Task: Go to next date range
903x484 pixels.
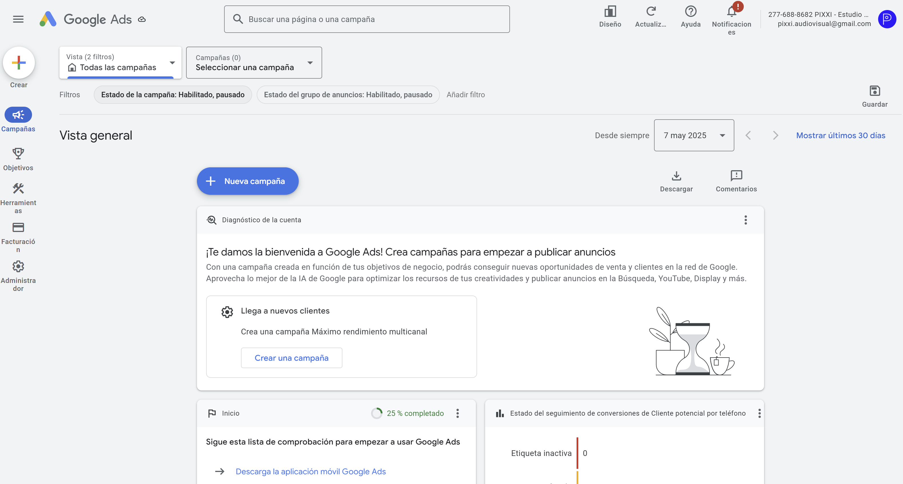Action: pos(776,135)
